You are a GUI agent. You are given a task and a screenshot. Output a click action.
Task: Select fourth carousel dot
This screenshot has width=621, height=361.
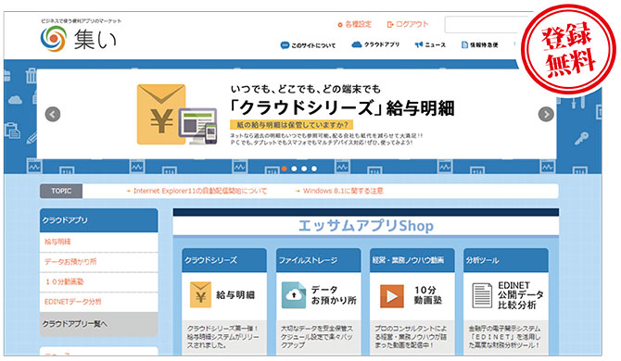314,168
